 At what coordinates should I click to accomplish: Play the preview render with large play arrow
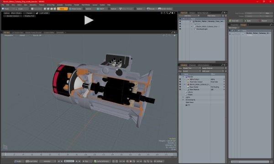89,20
